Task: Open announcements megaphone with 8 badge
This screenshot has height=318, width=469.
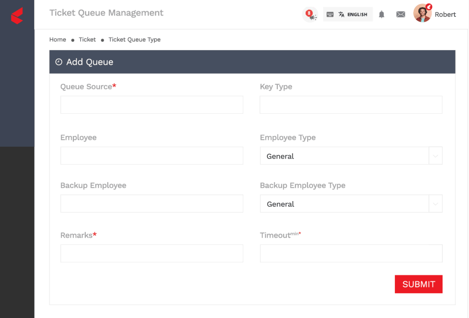Action: tap(310, 14)
